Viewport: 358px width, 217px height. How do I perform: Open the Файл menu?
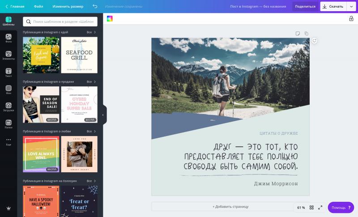click(x=38, y=6)
